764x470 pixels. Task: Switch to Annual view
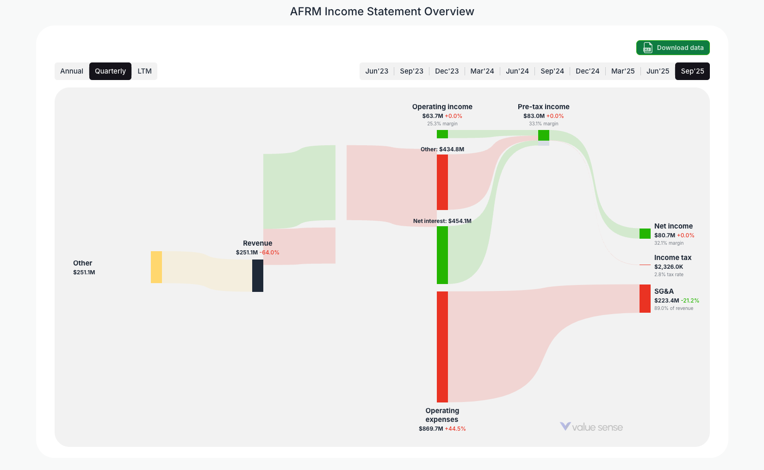pos(72,71)
